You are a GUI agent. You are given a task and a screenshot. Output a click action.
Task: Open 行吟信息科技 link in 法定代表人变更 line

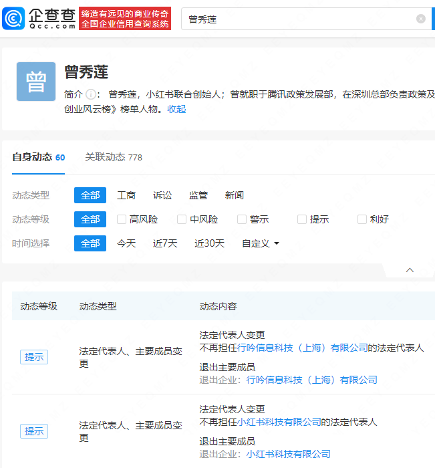tap(302, 348)
